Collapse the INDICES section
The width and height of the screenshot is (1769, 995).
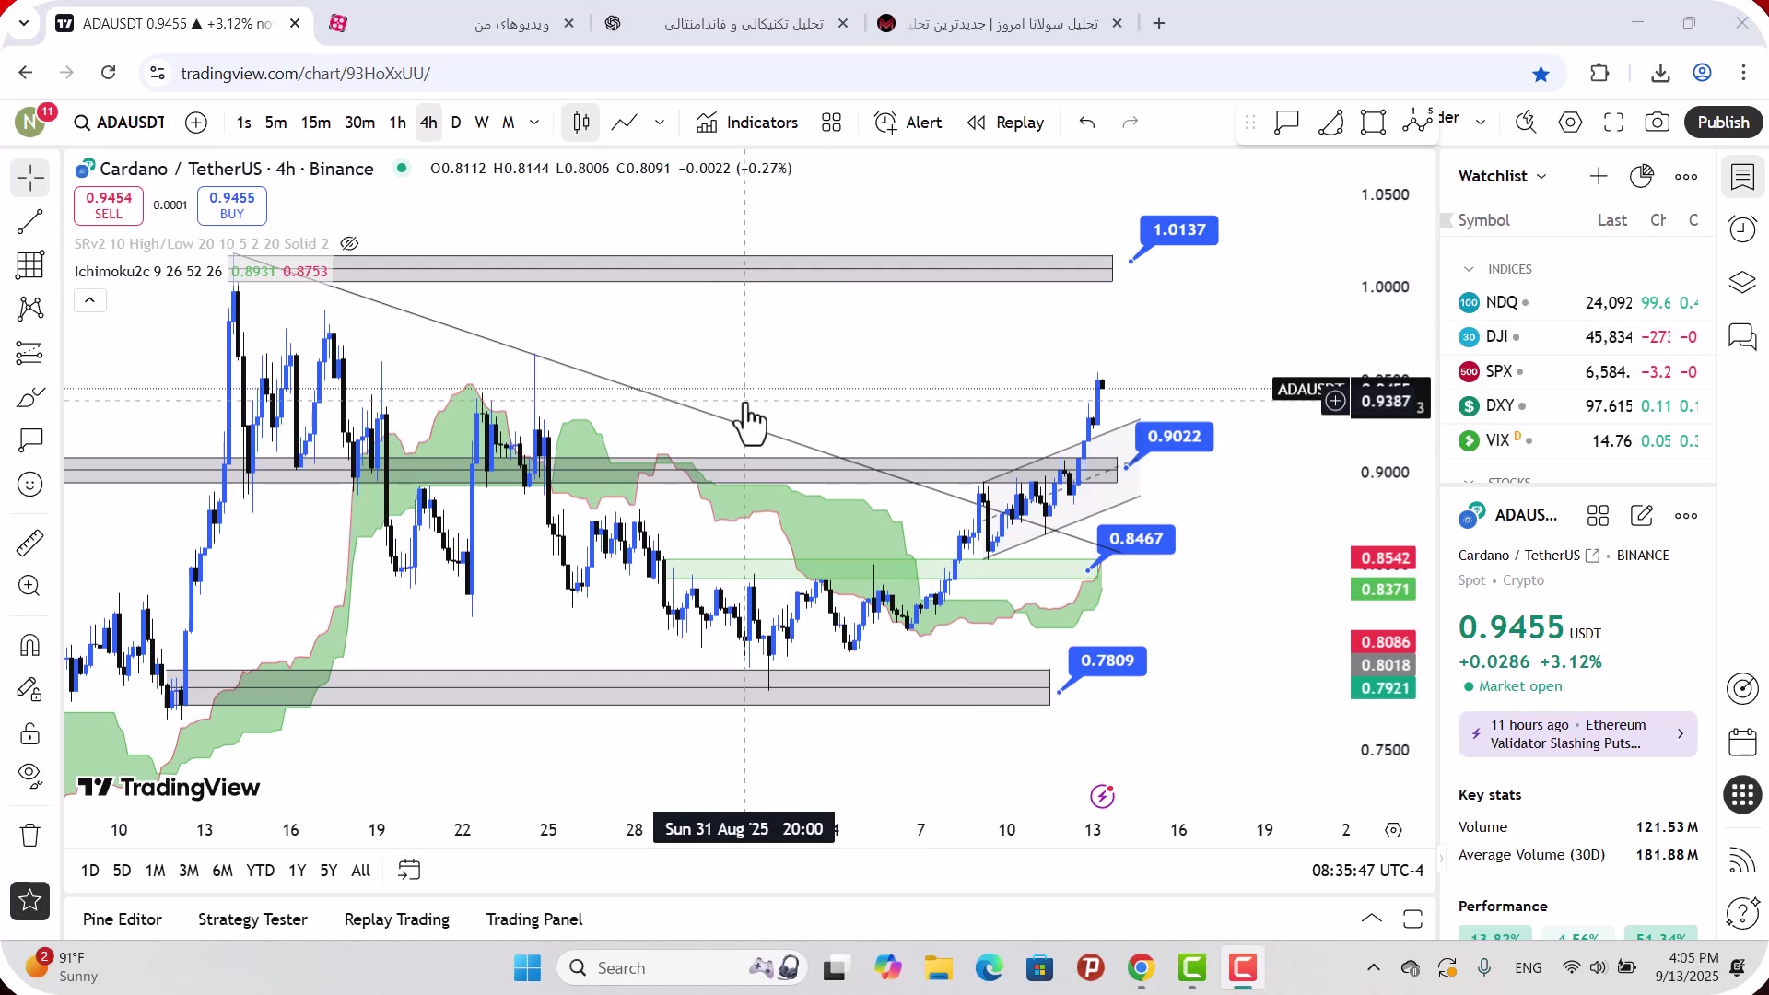1469,269
